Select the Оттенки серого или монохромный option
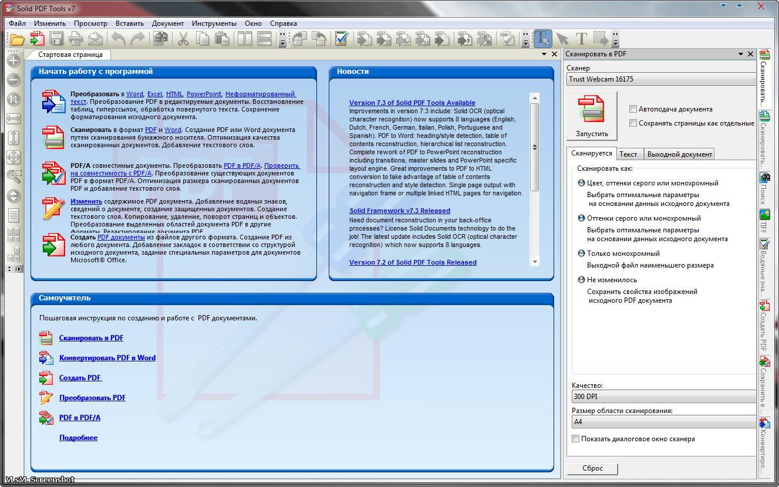 tap(581, 218)
